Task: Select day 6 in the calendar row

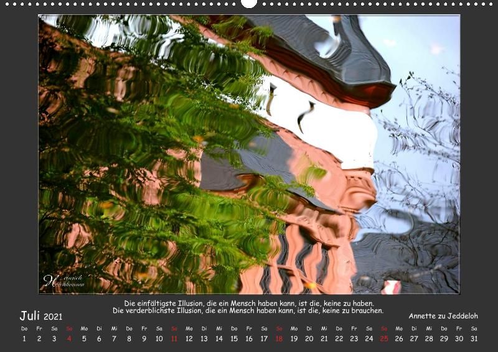Action: pyautogui.click(x=99, y=339)
